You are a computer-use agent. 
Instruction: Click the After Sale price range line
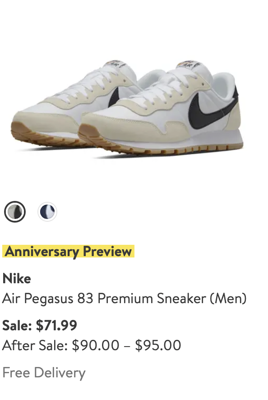coord(92,345)
